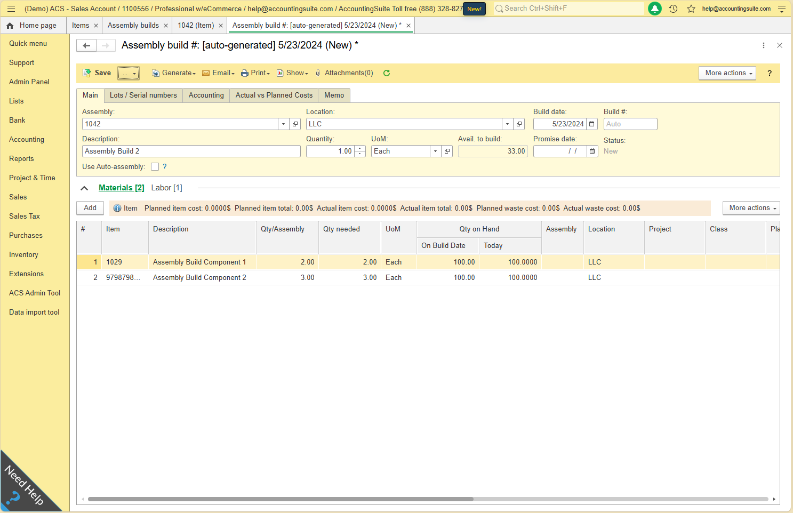Screen dimensions: 793x513
Task: Open ACS Admin Tool in sidebar
Action: (x=35, y=293)
